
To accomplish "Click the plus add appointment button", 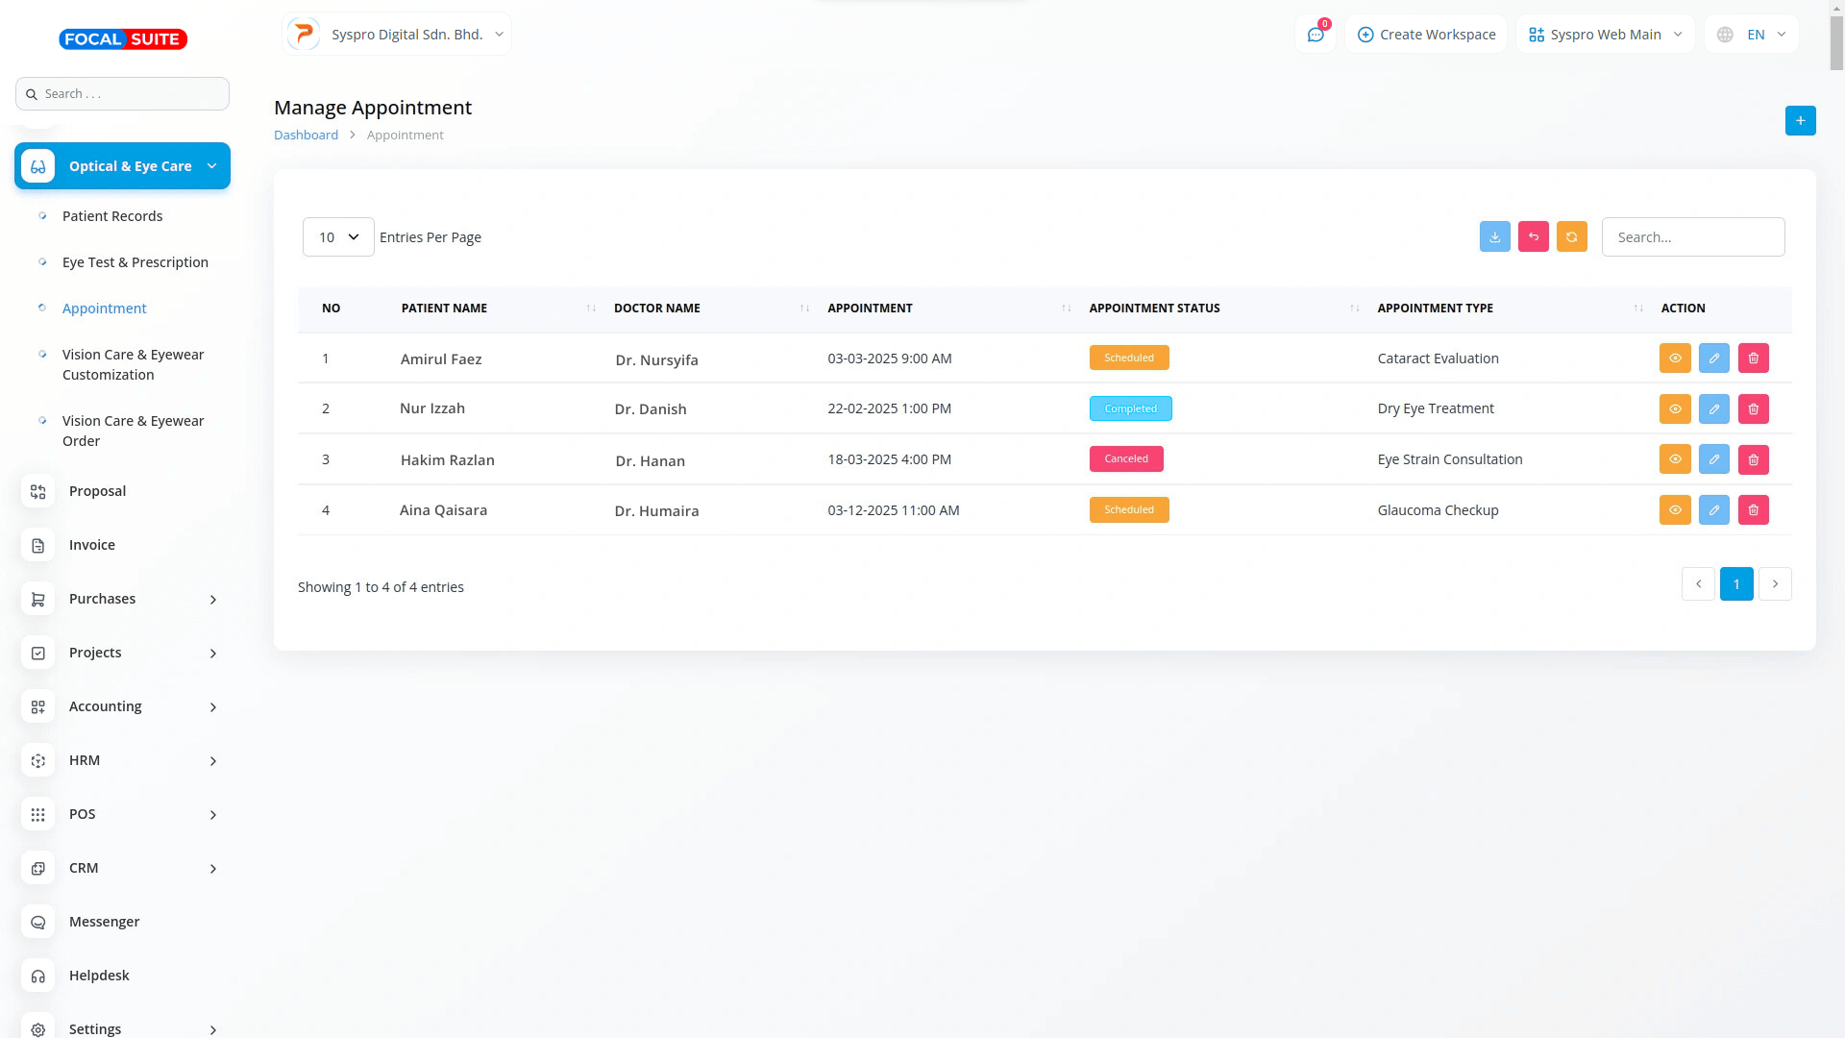I will click(x=1800, y=121).
